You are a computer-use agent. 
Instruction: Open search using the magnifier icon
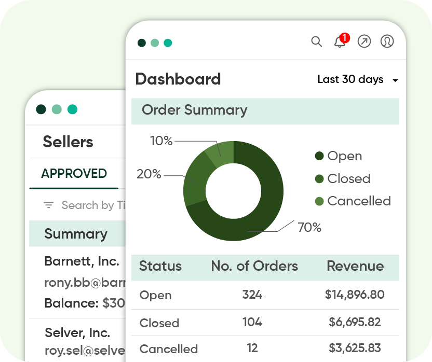coord(317,41)
